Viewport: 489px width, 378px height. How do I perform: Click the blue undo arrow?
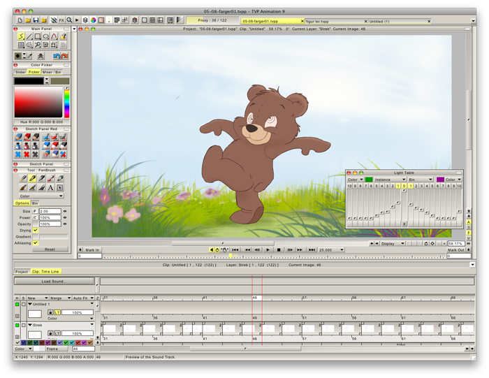(x=57, y=56)
